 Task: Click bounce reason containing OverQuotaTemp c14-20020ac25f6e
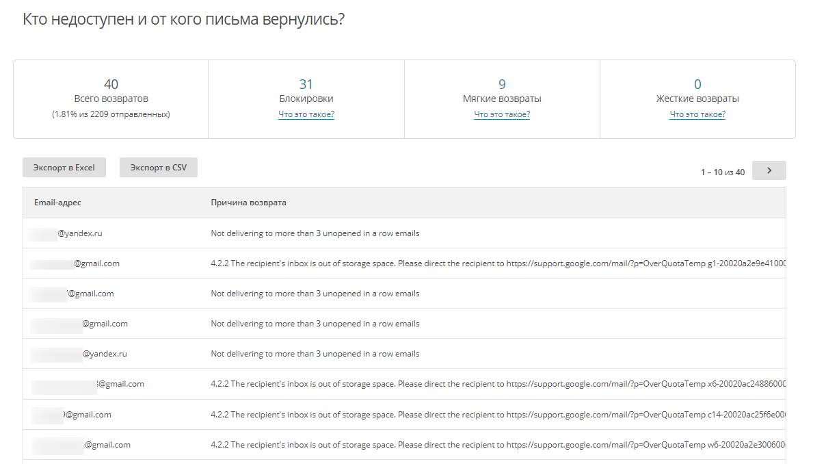pos(498,414)
